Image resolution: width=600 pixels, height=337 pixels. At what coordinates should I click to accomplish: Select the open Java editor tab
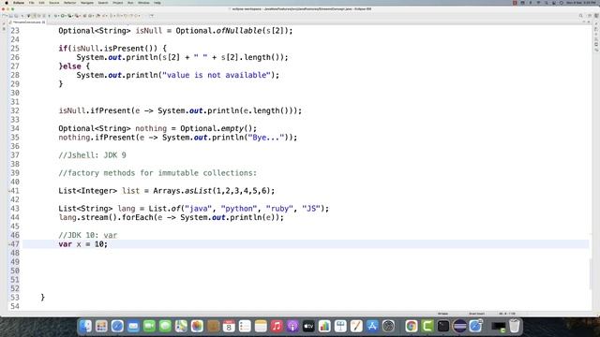(x=27, y=22)
